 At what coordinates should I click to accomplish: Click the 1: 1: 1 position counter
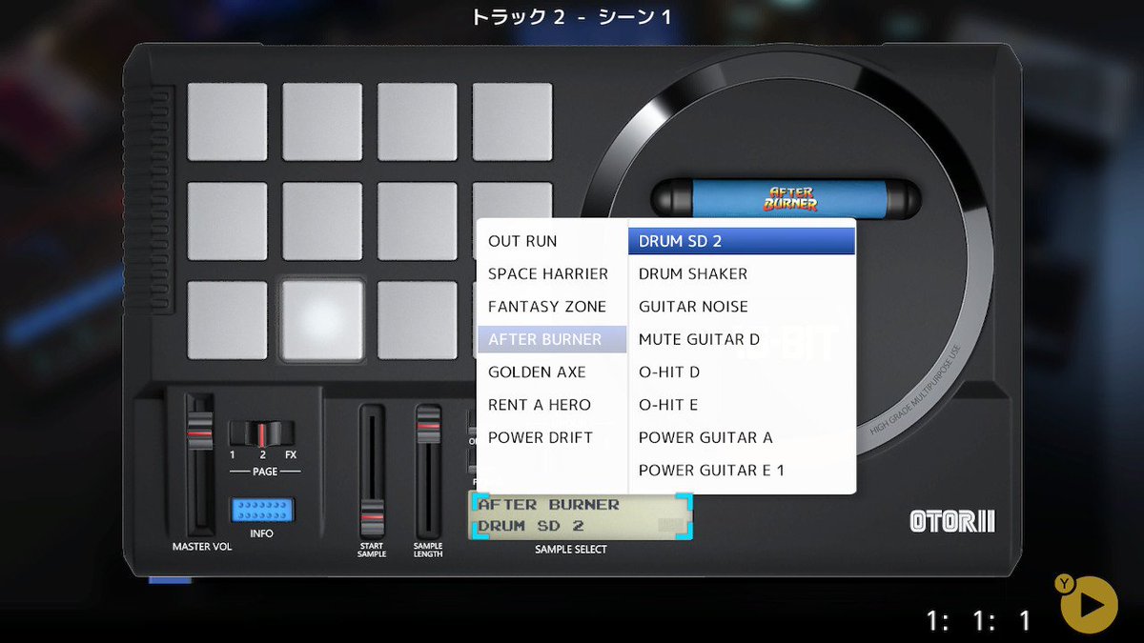pos(979,621)
